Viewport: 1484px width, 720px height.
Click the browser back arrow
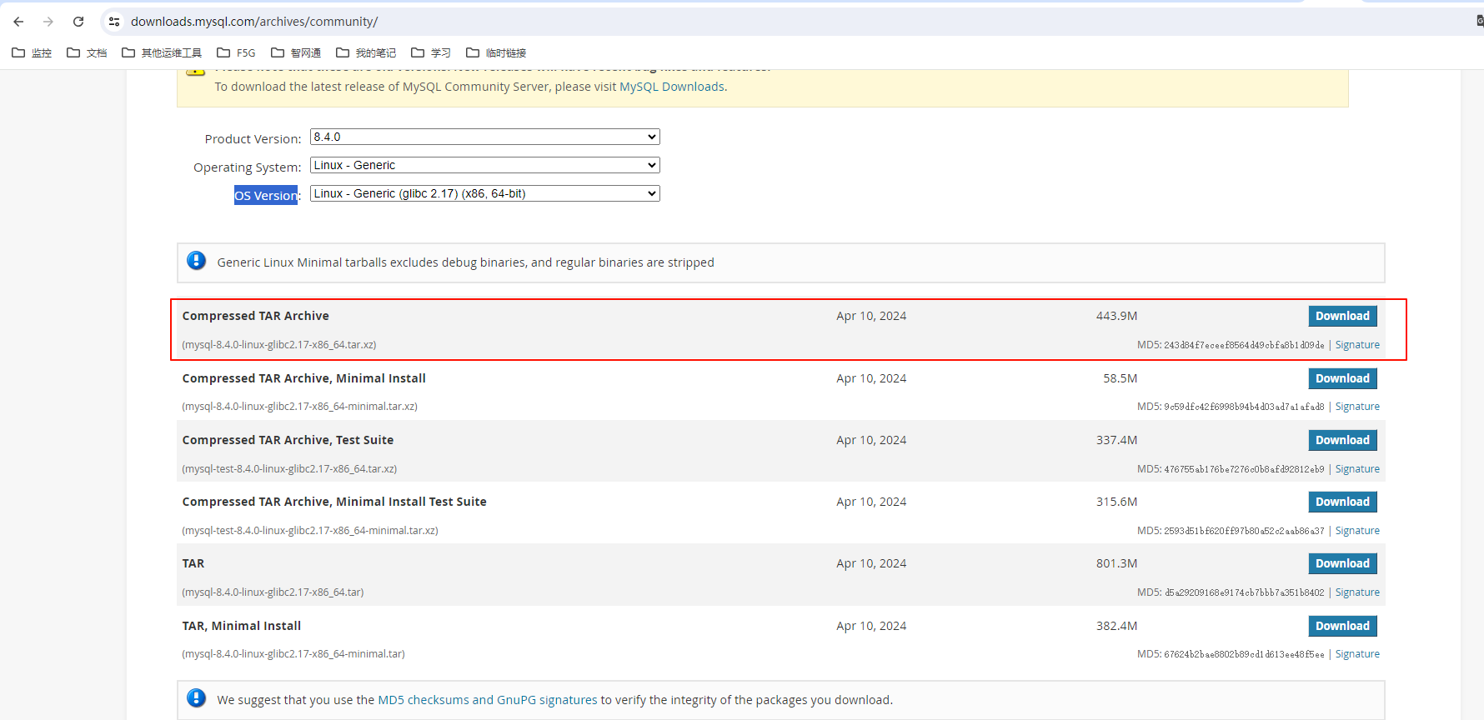18,22
